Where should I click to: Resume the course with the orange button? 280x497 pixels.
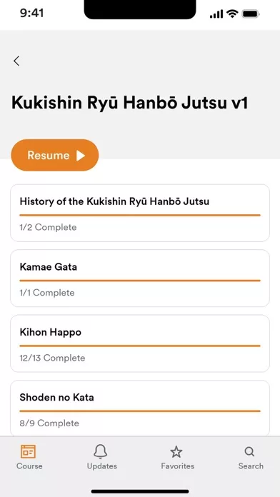click(x=55, y=156)
